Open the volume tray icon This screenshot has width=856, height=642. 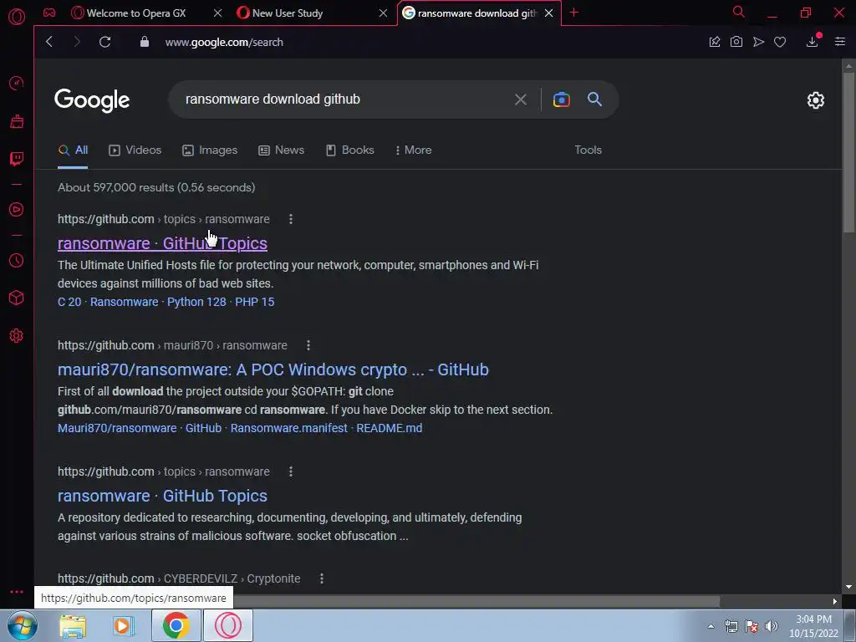pos(771,626)
